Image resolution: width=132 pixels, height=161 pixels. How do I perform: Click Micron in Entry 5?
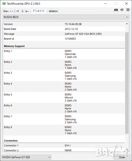[x=69, y=98]
